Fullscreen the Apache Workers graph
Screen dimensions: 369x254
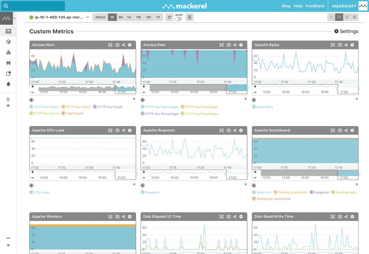click(x=110, y=217)
